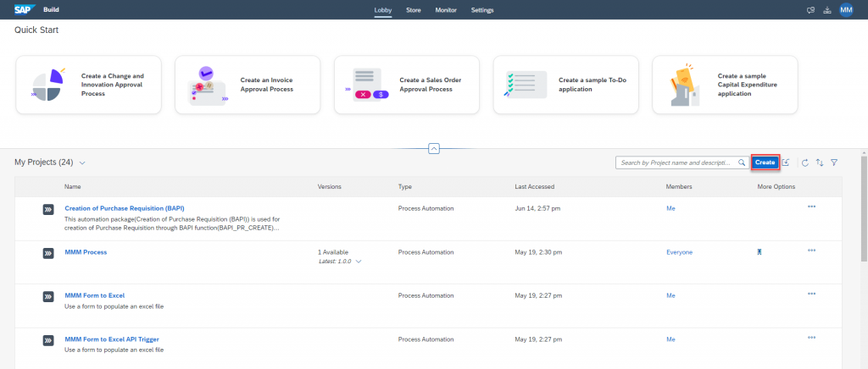The image size is (868, 369).
Task: Click the Name column header
Action: click(x=73, y=187)
